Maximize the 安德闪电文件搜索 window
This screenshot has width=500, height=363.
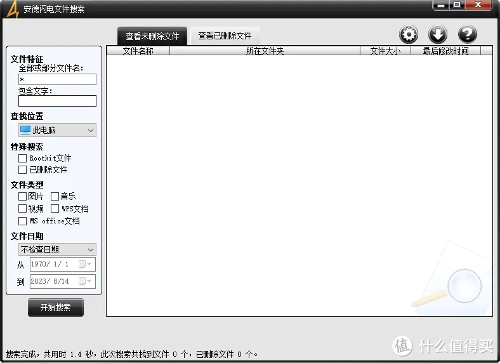[x=457, y=5]
